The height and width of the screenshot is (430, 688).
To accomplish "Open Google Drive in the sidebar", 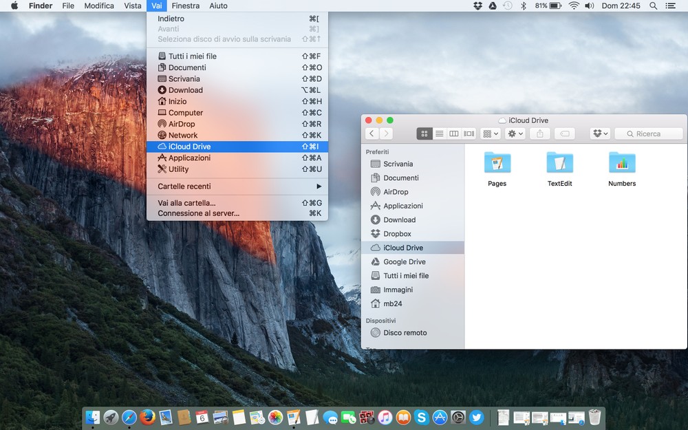I will pyautogui.click(x=404, y=262).
